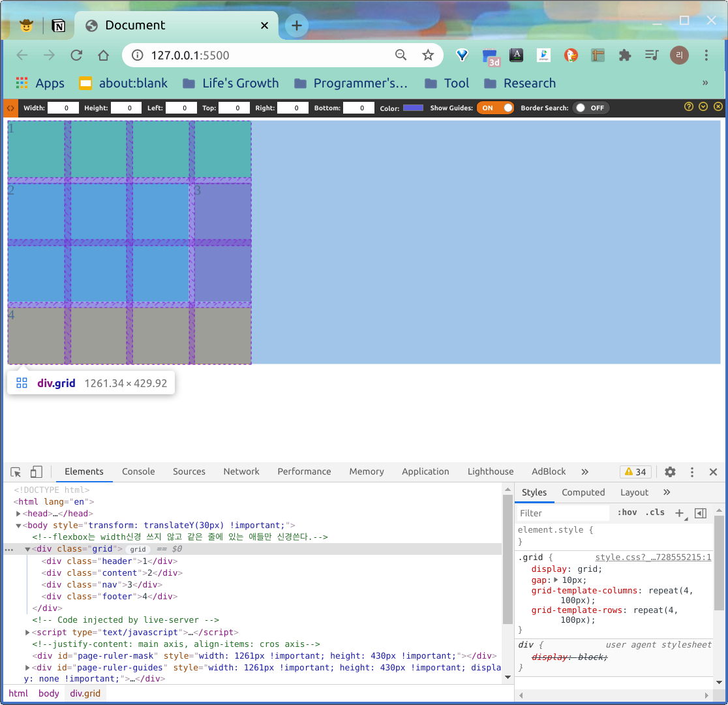Activate DevTools inspect element picker

pos(16,472)
